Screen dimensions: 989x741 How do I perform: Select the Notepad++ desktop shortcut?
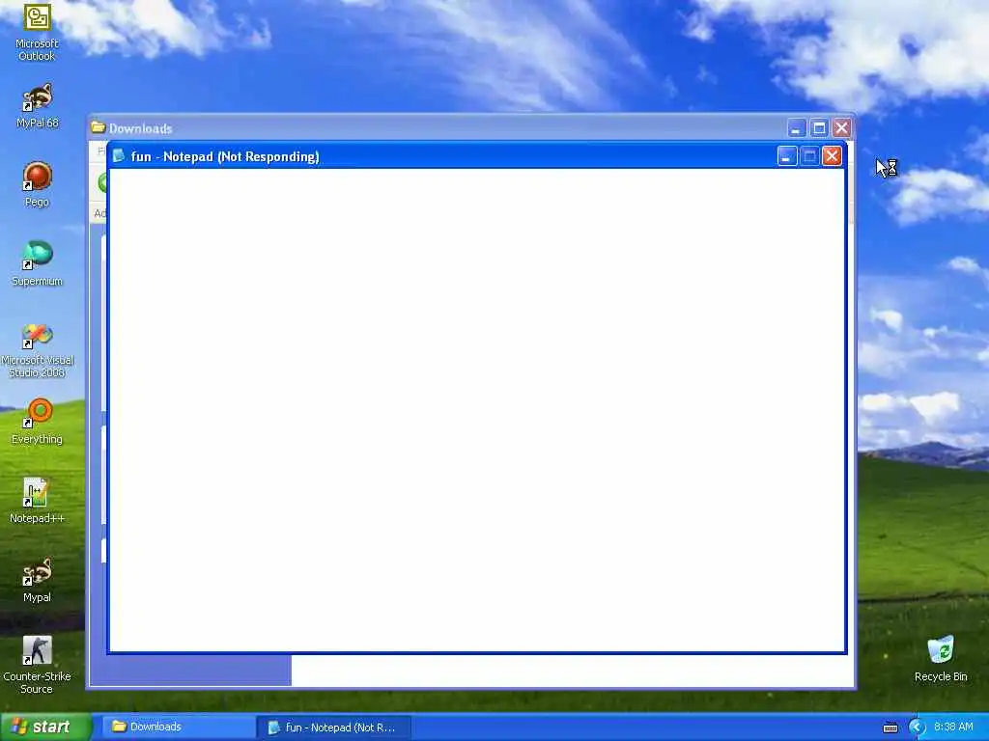pos(37,501)
